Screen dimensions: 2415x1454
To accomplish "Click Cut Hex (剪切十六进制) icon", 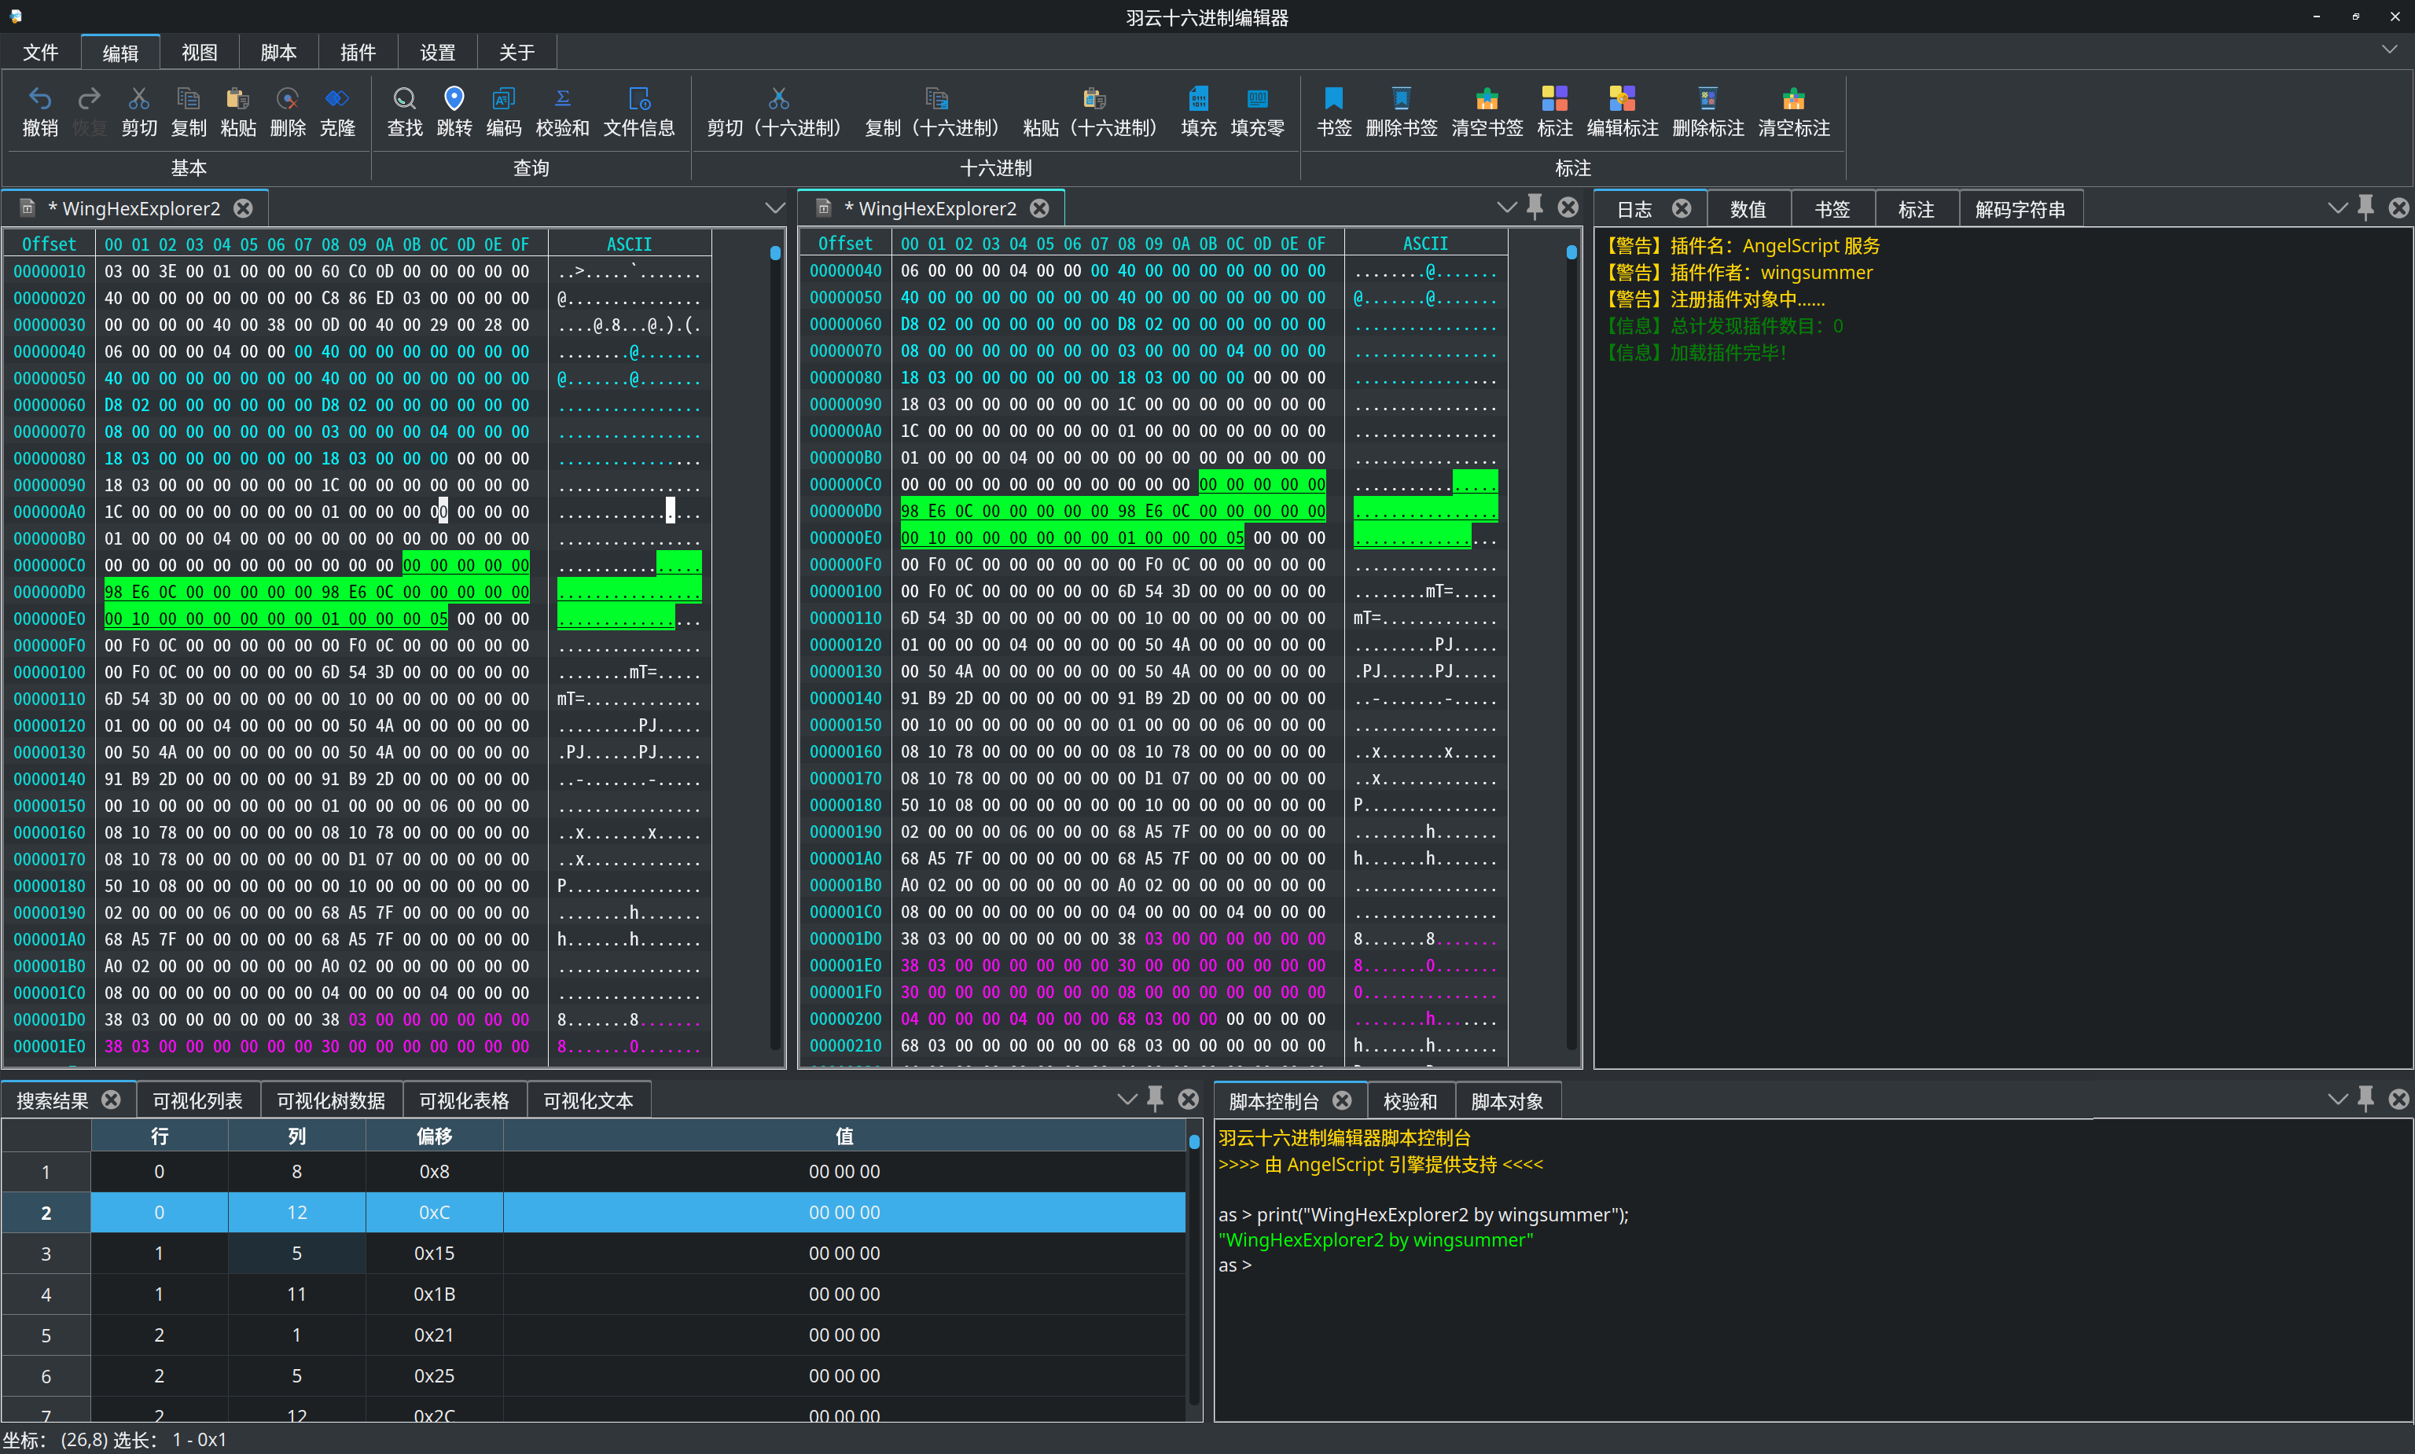I will coord(778,99).
